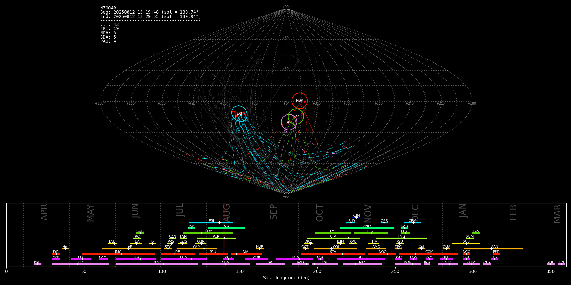The image size is (571, 285).
Task: Click the EVI shower bar
Action: click(561, 264)
